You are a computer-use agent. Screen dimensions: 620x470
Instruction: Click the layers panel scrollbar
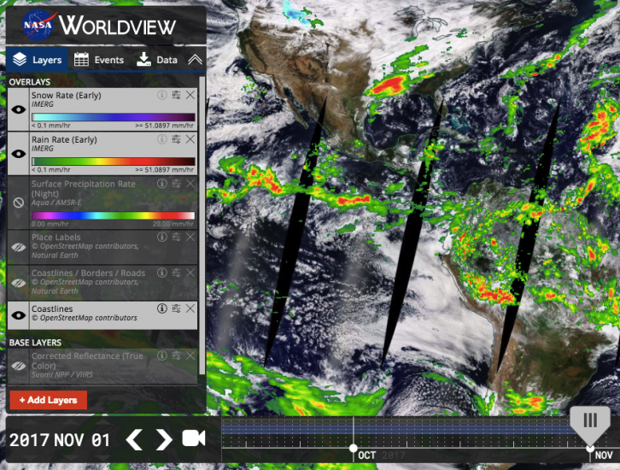click(x=202, y=226)
